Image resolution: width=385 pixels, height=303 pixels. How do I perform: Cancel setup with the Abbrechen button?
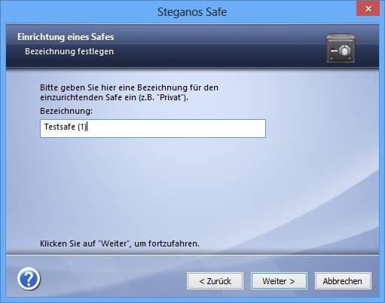pos(343,281)
